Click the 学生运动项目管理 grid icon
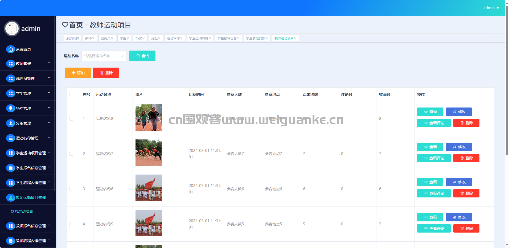 click(x=11, y=153)
